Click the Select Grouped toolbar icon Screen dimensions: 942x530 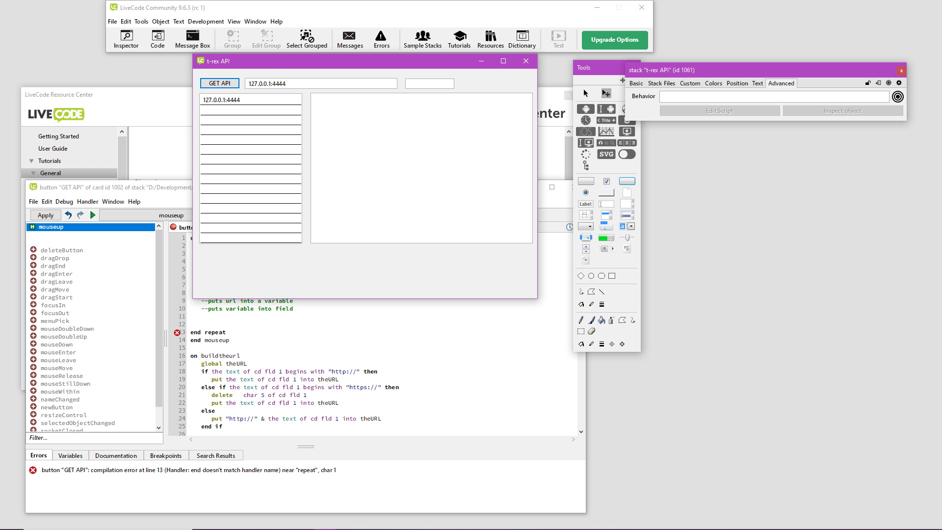click(x=307, y=39)
